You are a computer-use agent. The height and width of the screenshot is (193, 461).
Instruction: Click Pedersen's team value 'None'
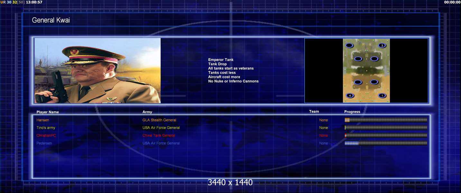pyautogui.click(x=324, y=143)
